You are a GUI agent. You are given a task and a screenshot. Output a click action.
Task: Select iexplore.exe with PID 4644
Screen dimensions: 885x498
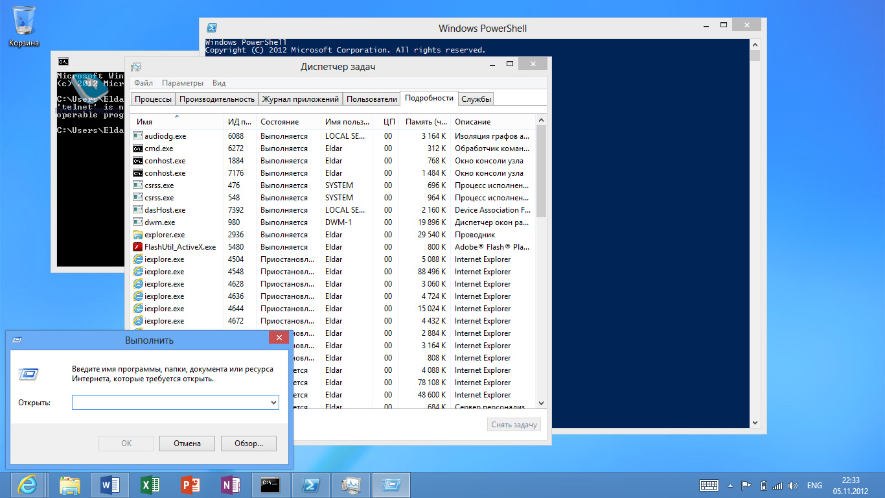(334, 309)
